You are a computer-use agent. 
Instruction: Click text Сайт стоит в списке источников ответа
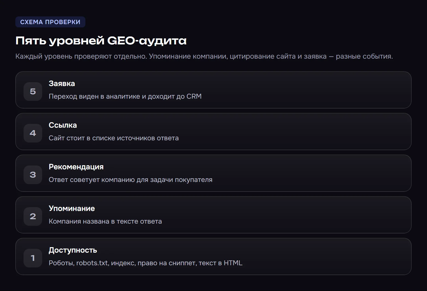[114, 138]
